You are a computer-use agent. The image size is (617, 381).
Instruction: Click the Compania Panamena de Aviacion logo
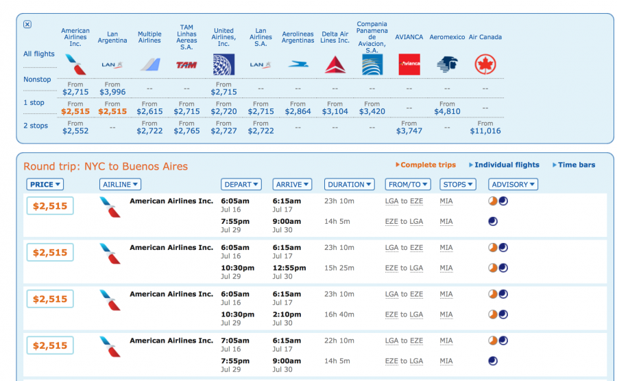pos(372,65)
